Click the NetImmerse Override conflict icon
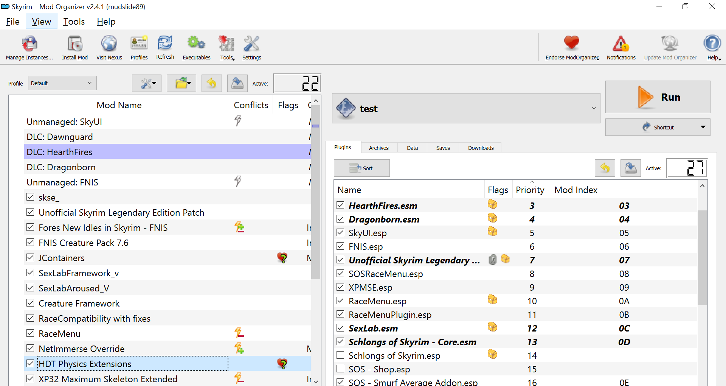The image size is (726, 386). click(239, 348)
